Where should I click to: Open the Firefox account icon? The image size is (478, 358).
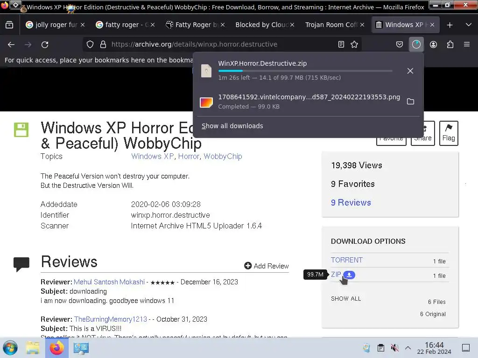(x=433, y=44)
